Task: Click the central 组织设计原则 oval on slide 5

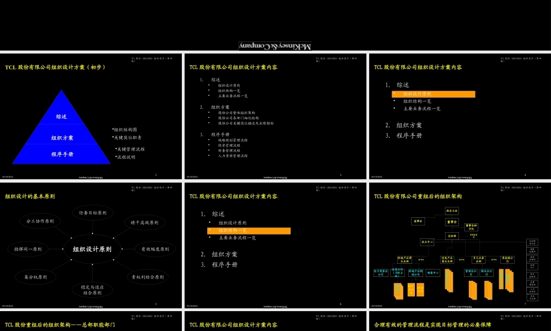Action: click(x=92, y=249)
